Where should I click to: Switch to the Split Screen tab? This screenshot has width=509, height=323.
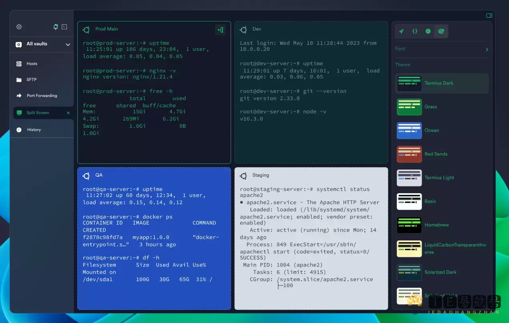(x=43, y=113)
